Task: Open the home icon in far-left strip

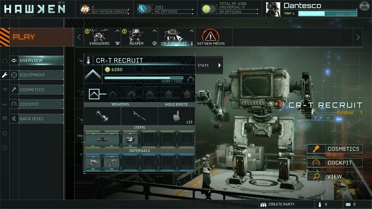Action: tap(5, 60)
